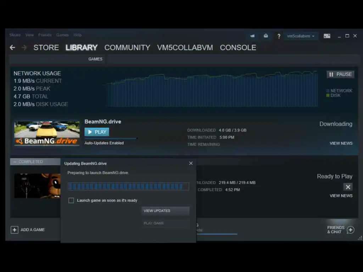This screenshot has height=272, width=363.
Task: Minimize the Steam window
Action: click(339, 36)
